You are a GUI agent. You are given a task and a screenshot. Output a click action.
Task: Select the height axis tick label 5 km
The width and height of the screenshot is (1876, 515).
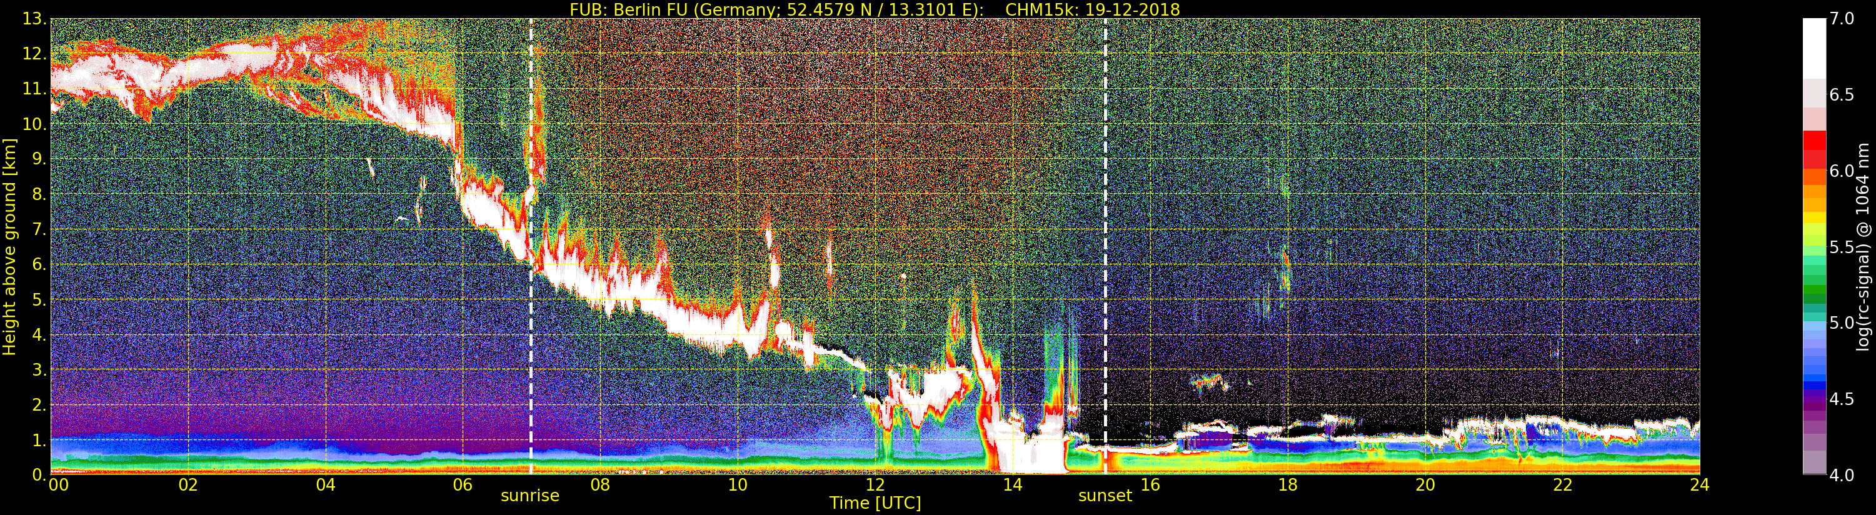tap(38, 299)
